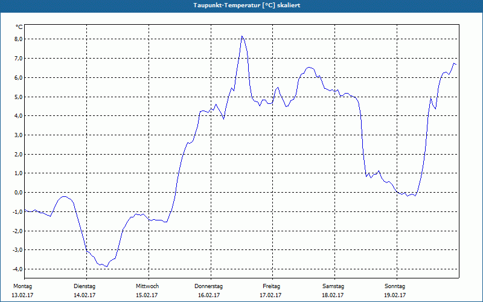The image size is (483, 302).
Task: Click the 0,0 y-axis value label
Action: (18, 193)
